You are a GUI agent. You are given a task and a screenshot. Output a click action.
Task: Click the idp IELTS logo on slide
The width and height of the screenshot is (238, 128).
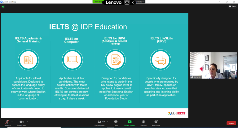(177, 113)
